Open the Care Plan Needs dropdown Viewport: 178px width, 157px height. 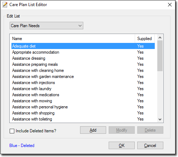(x=46, y=26)
